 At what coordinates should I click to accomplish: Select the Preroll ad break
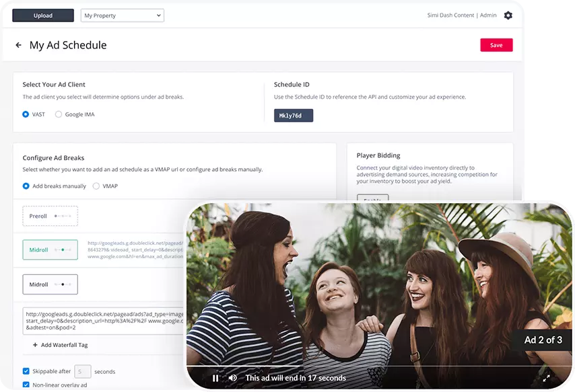[50, 216]
